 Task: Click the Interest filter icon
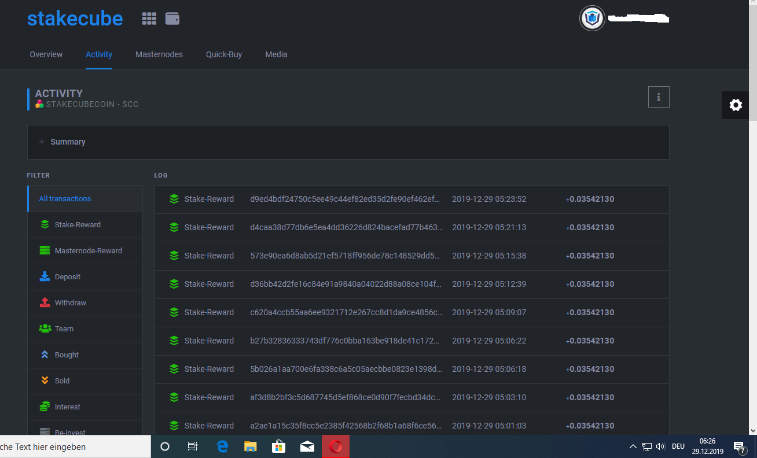pyautogui.click(x=45, y=407)
